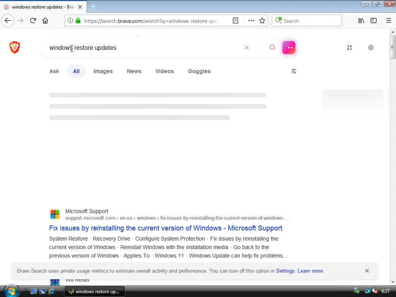Show site information icon in address bar
The image size is (396, 297).
70,20
